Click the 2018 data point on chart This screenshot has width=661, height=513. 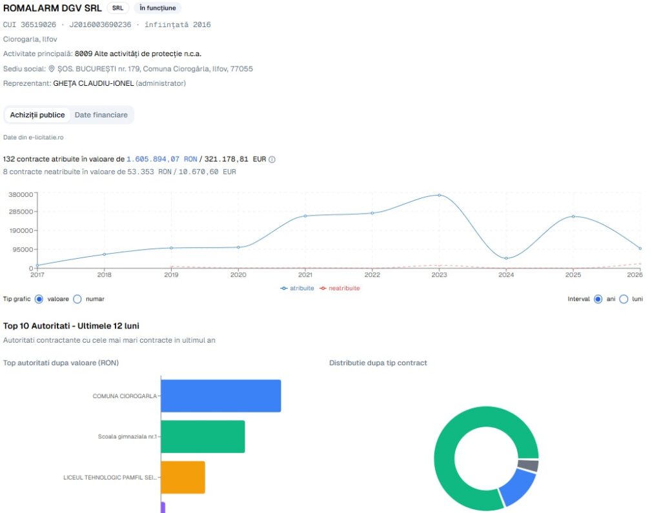point(104,254)
